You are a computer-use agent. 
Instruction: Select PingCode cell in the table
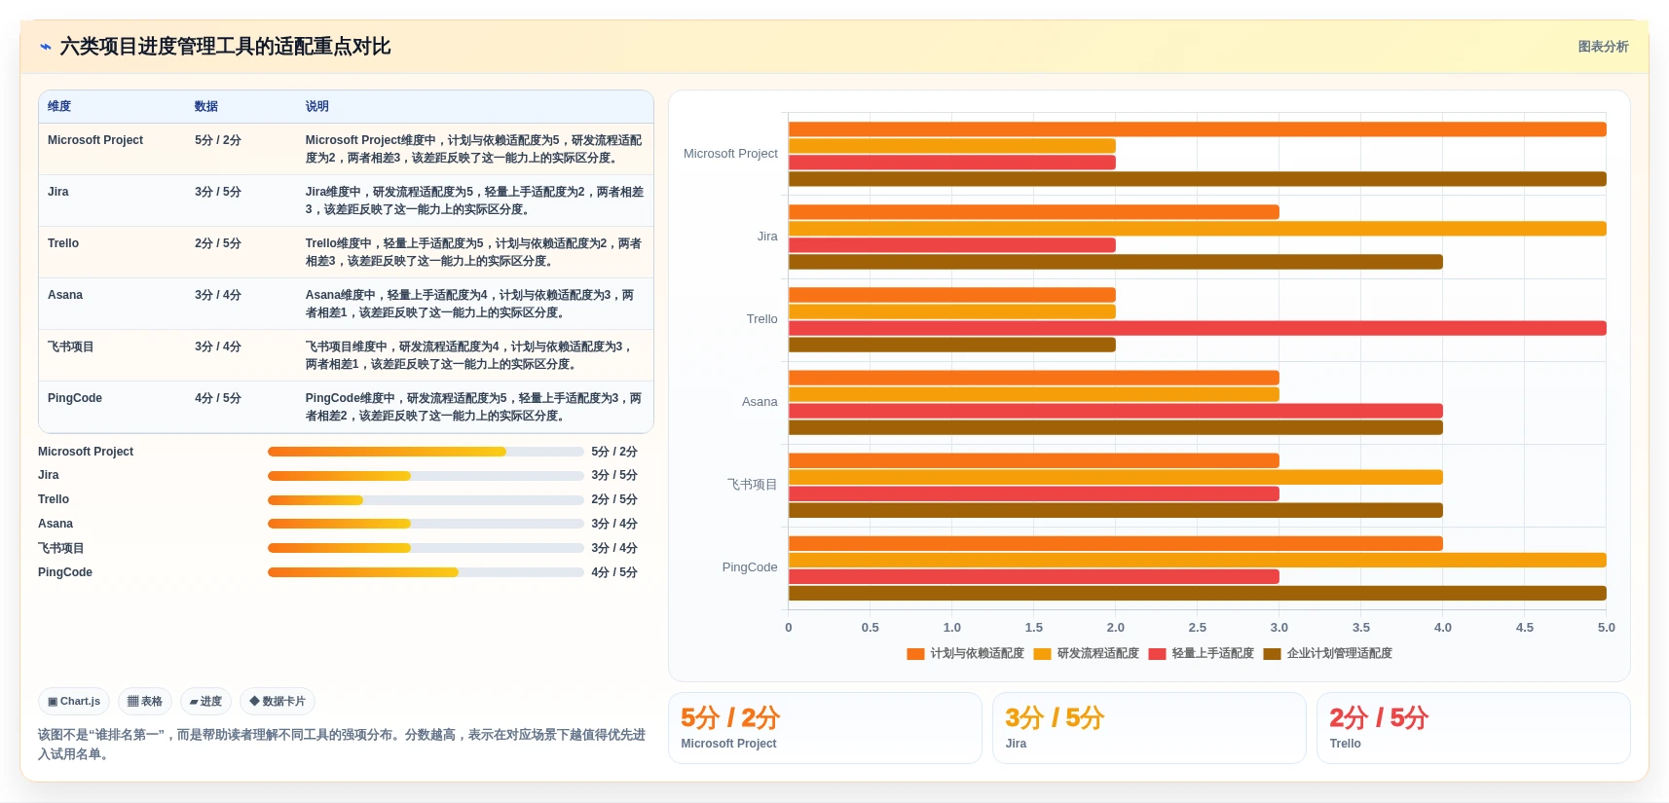click(75, 398)
